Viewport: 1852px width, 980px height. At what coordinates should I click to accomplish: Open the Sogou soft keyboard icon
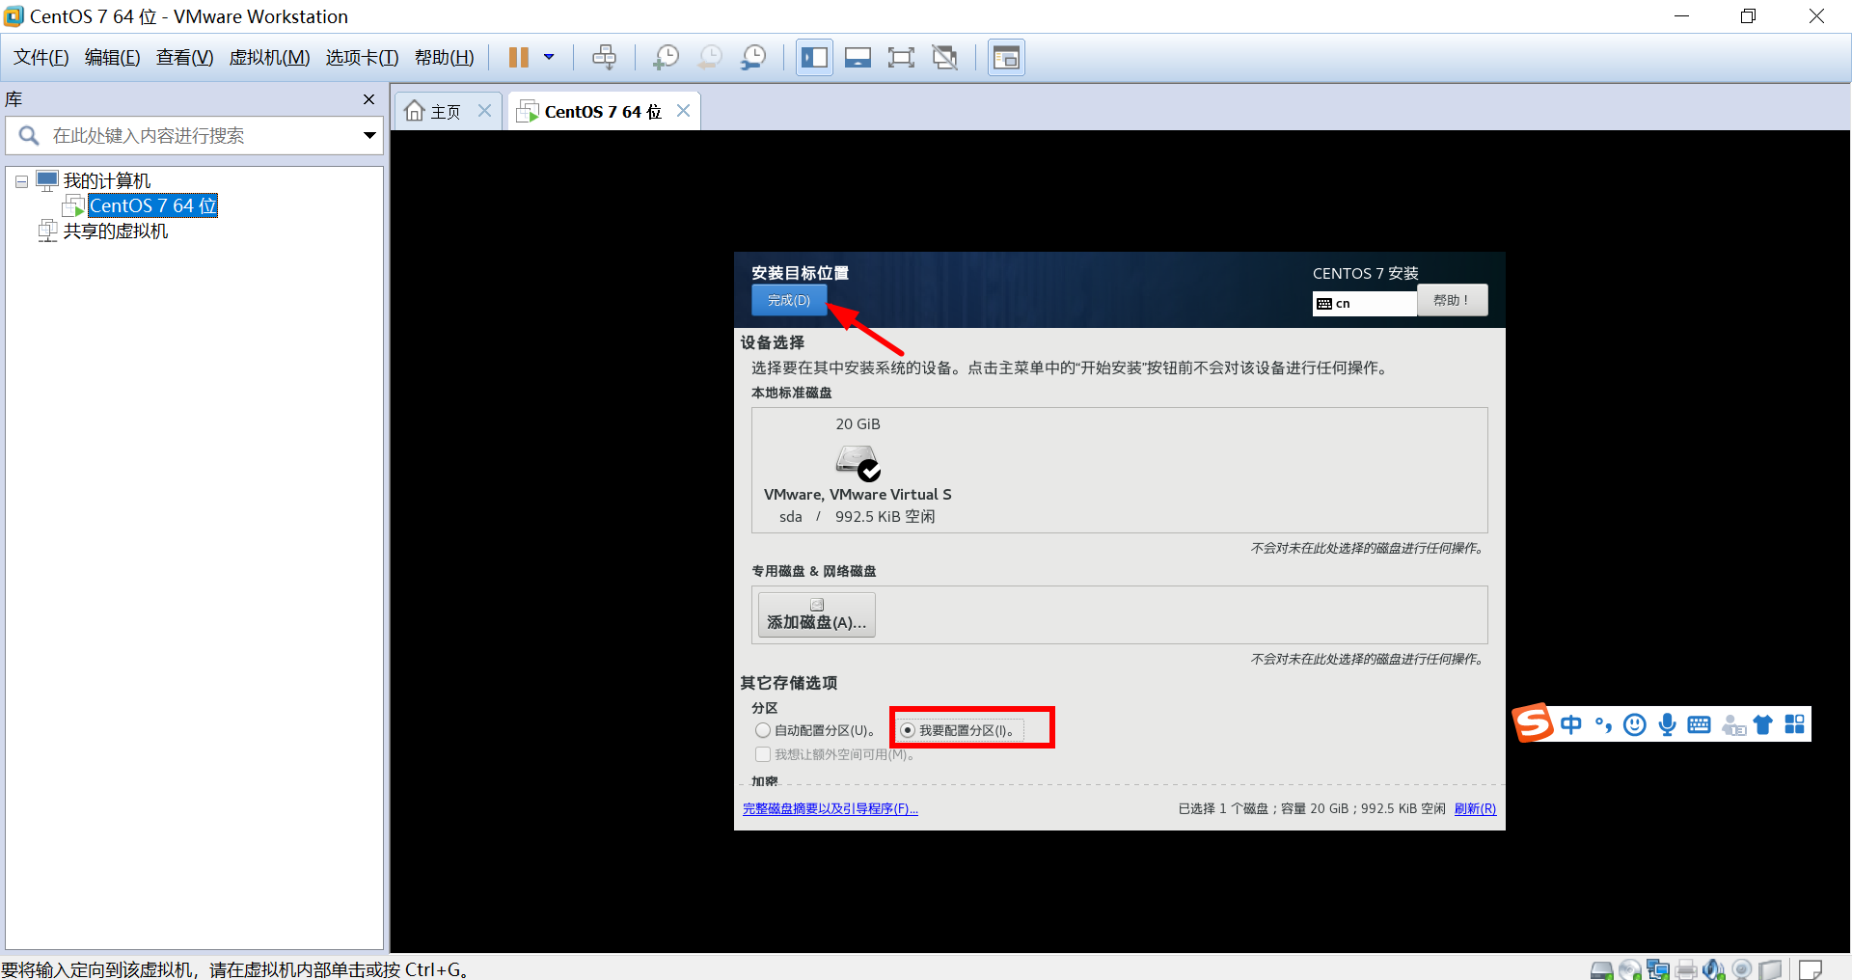coord(1700,724)
